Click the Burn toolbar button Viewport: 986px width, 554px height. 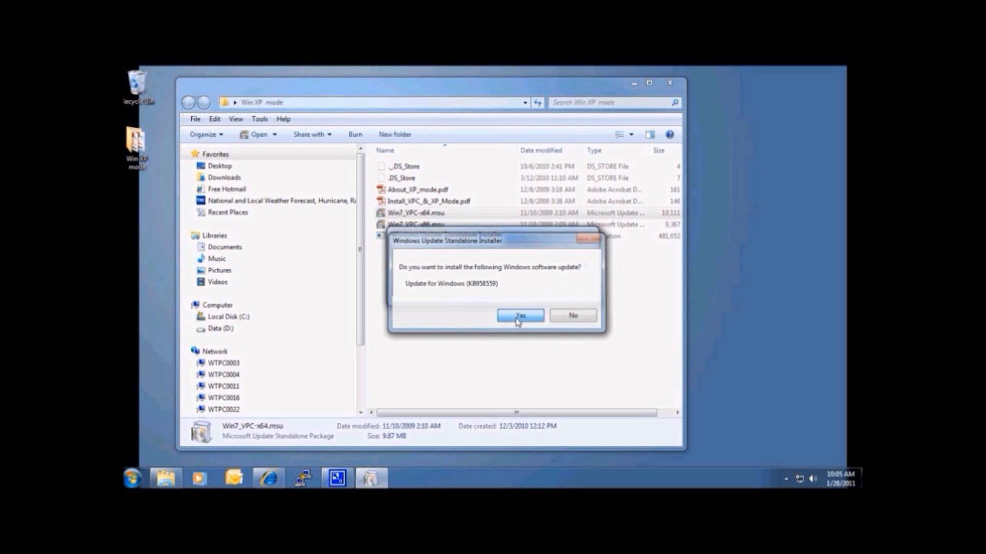pos(355,135)
